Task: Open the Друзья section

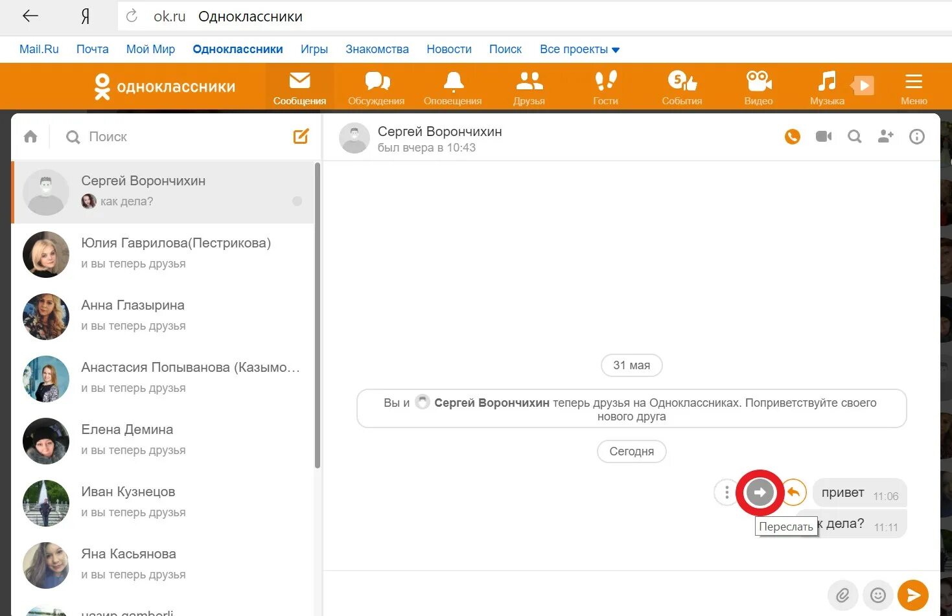Action: click(x=529, y=87)
